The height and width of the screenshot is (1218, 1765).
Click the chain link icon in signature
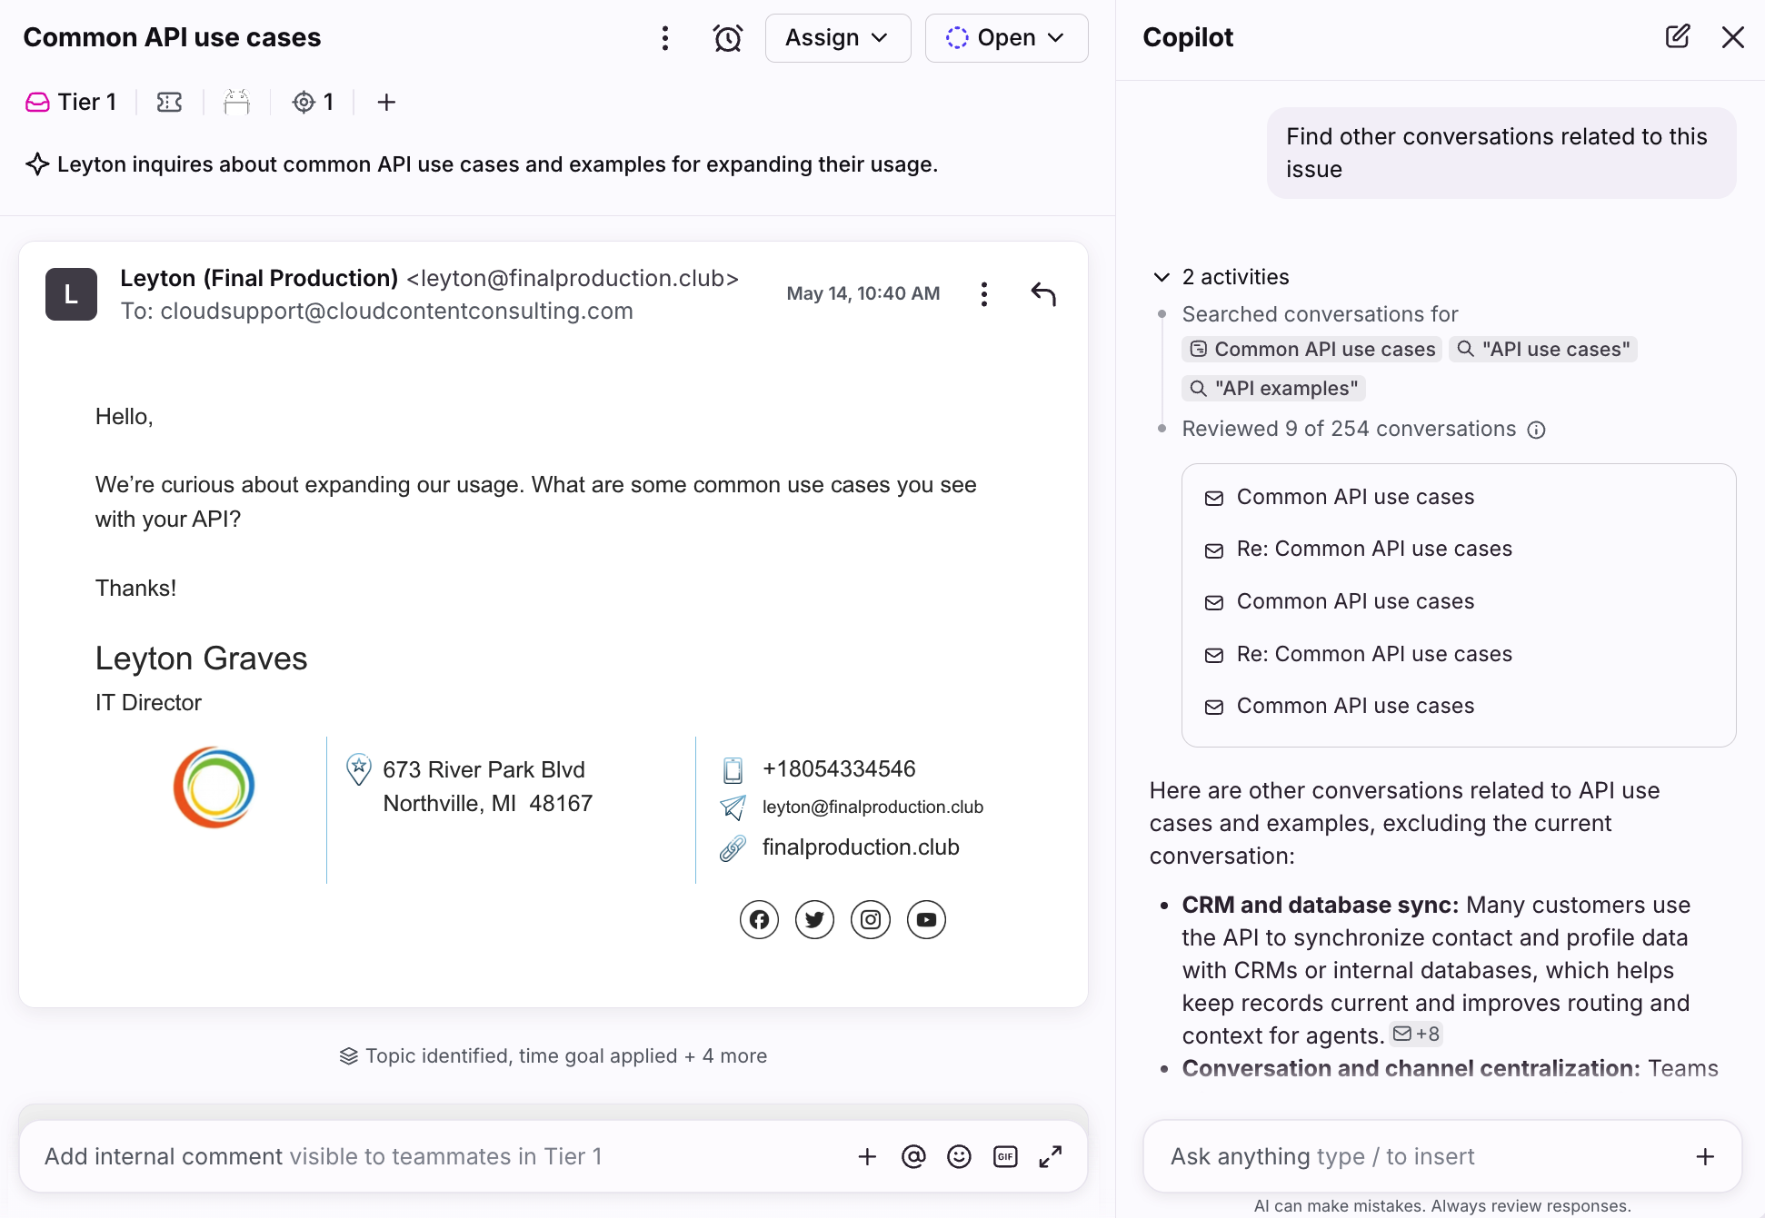[733, 848]
